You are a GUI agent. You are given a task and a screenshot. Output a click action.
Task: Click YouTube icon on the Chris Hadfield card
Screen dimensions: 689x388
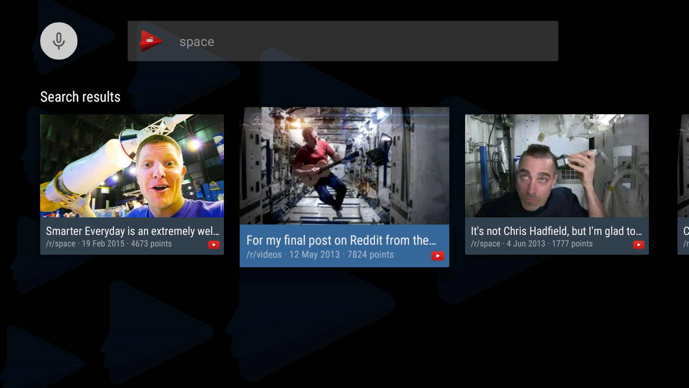pyautogui.click(x=638, y=245)
